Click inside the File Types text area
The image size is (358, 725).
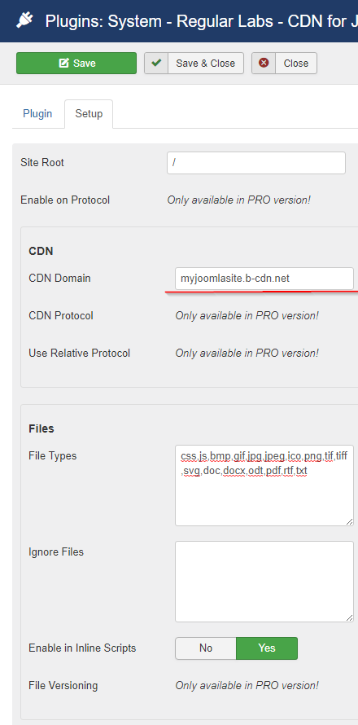[264, 486]
